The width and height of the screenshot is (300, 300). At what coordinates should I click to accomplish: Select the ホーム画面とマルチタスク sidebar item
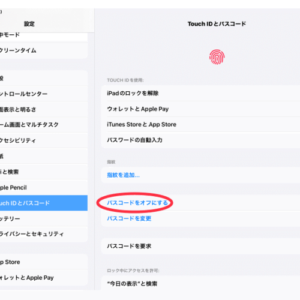pos(44,125)
